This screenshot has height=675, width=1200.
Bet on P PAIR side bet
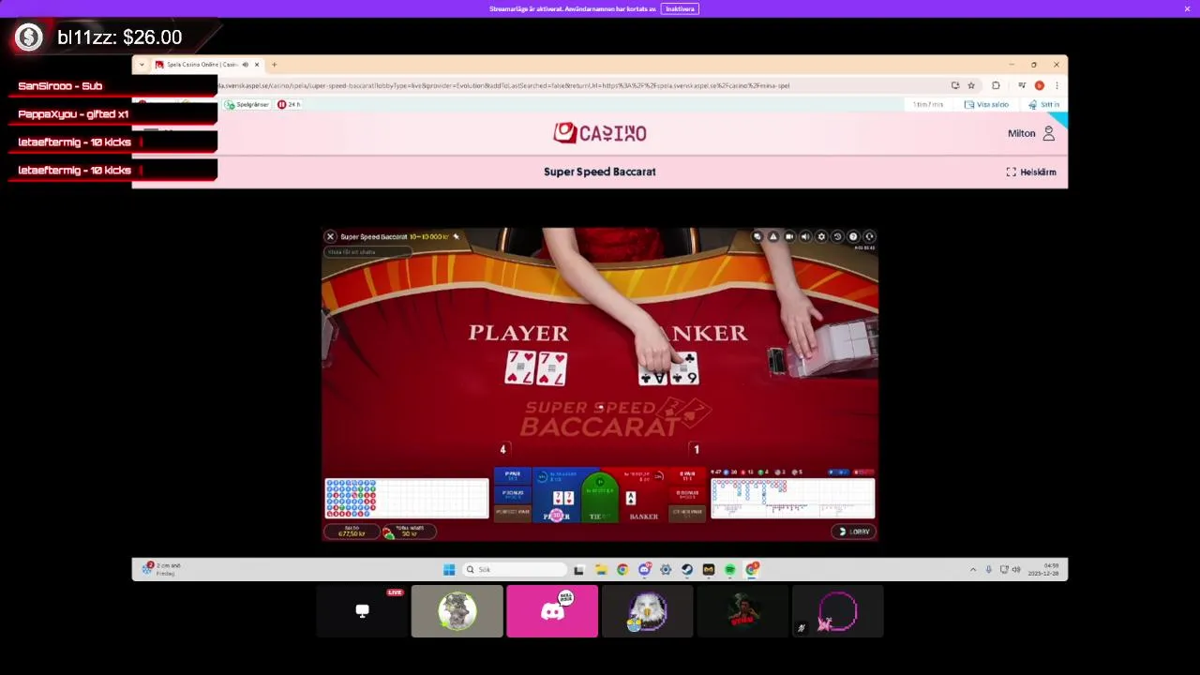[x=512, y=476]
